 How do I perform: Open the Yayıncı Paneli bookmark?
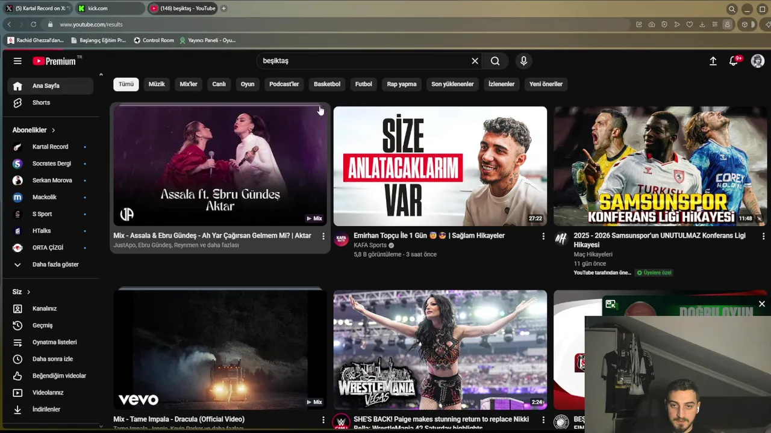point(207,40)
